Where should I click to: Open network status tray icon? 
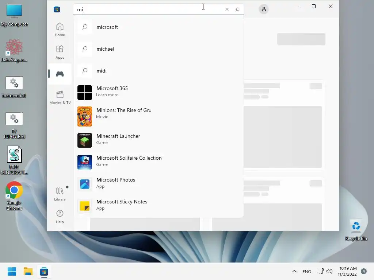[x=320, y=271]
